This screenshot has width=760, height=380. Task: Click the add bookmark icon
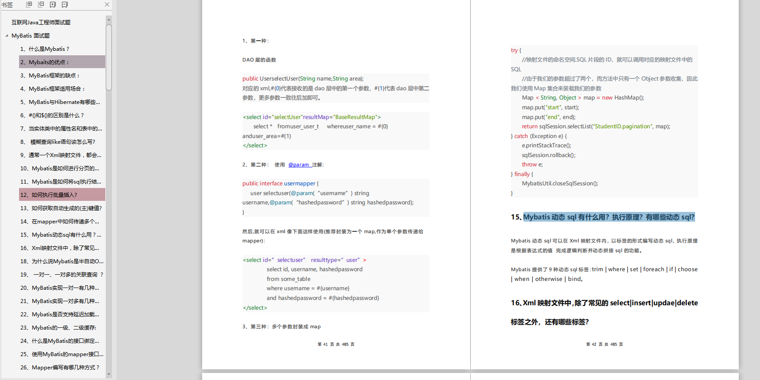[53, 4]
